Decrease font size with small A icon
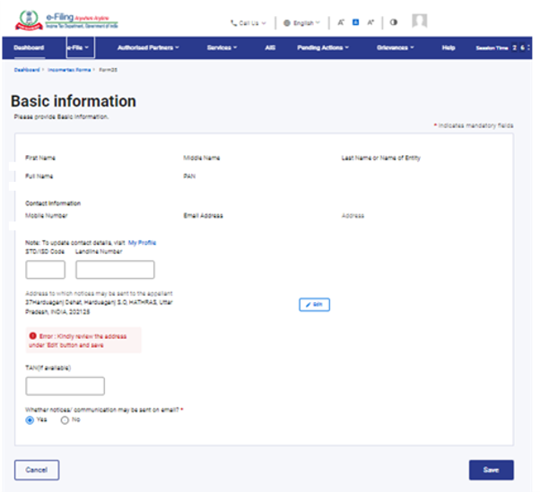Viewport: 540px width, 492px height. click(x=341, y=22)
